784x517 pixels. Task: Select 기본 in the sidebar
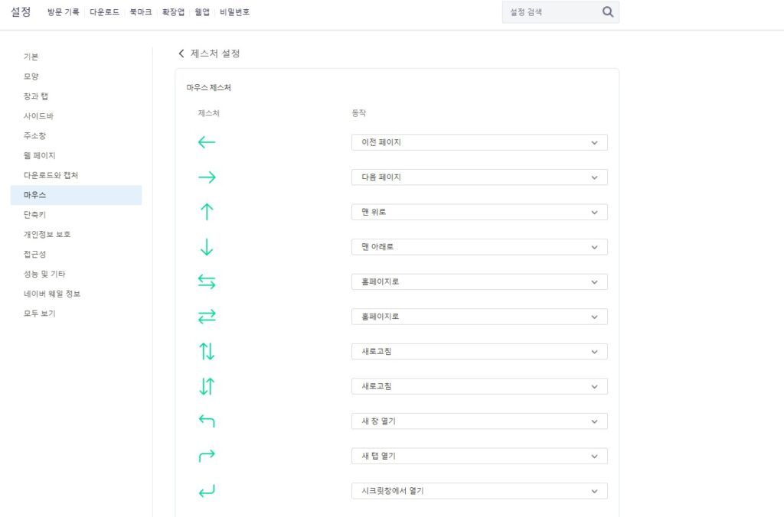[x=76, y=57]
